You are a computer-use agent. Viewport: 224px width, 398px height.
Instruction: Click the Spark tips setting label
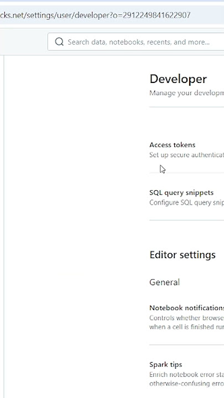(x=165, y=364)
